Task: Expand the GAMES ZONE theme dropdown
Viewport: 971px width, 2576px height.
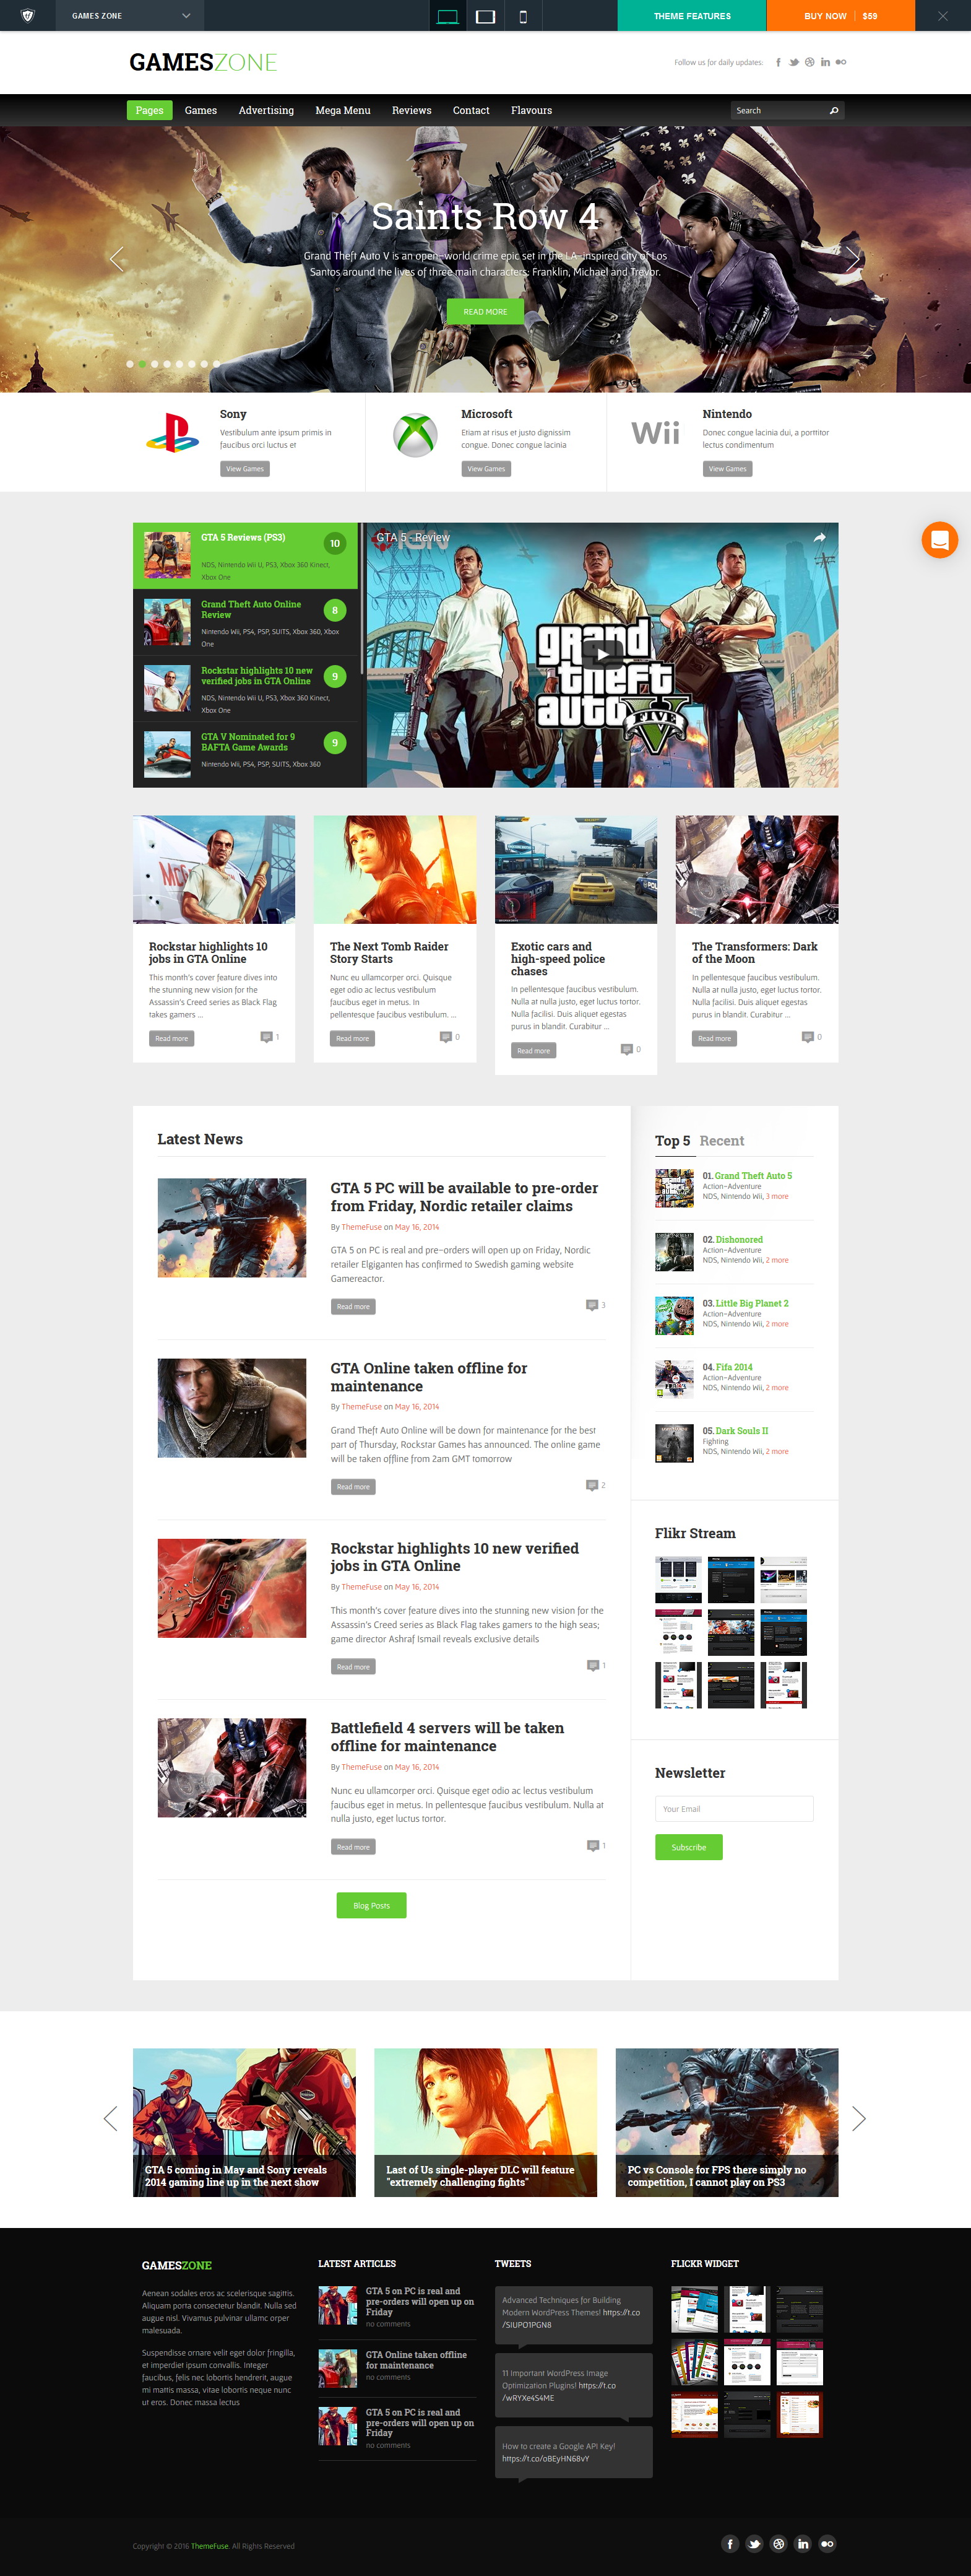Action: click(x=129, y=16)
